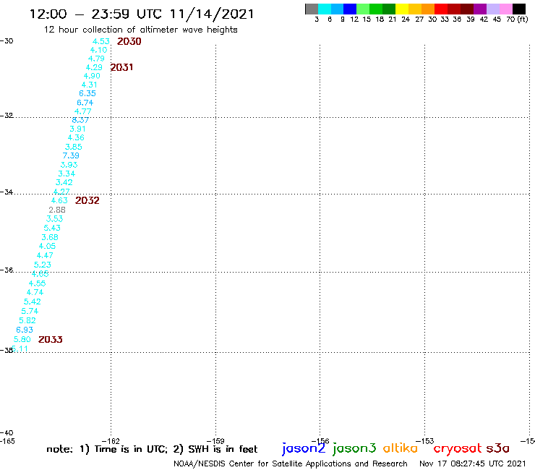Select the 3.53 wave height value
This screenshot has width=535, height=470.
click(x=55, y=218)
